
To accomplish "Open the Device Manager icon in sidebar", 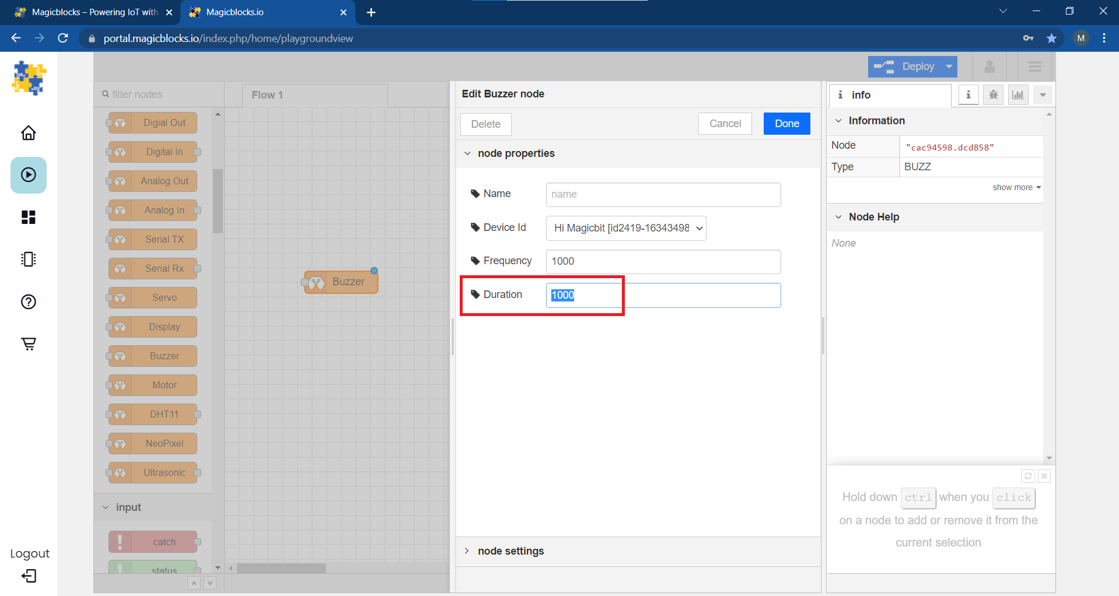I will [29, 259].
